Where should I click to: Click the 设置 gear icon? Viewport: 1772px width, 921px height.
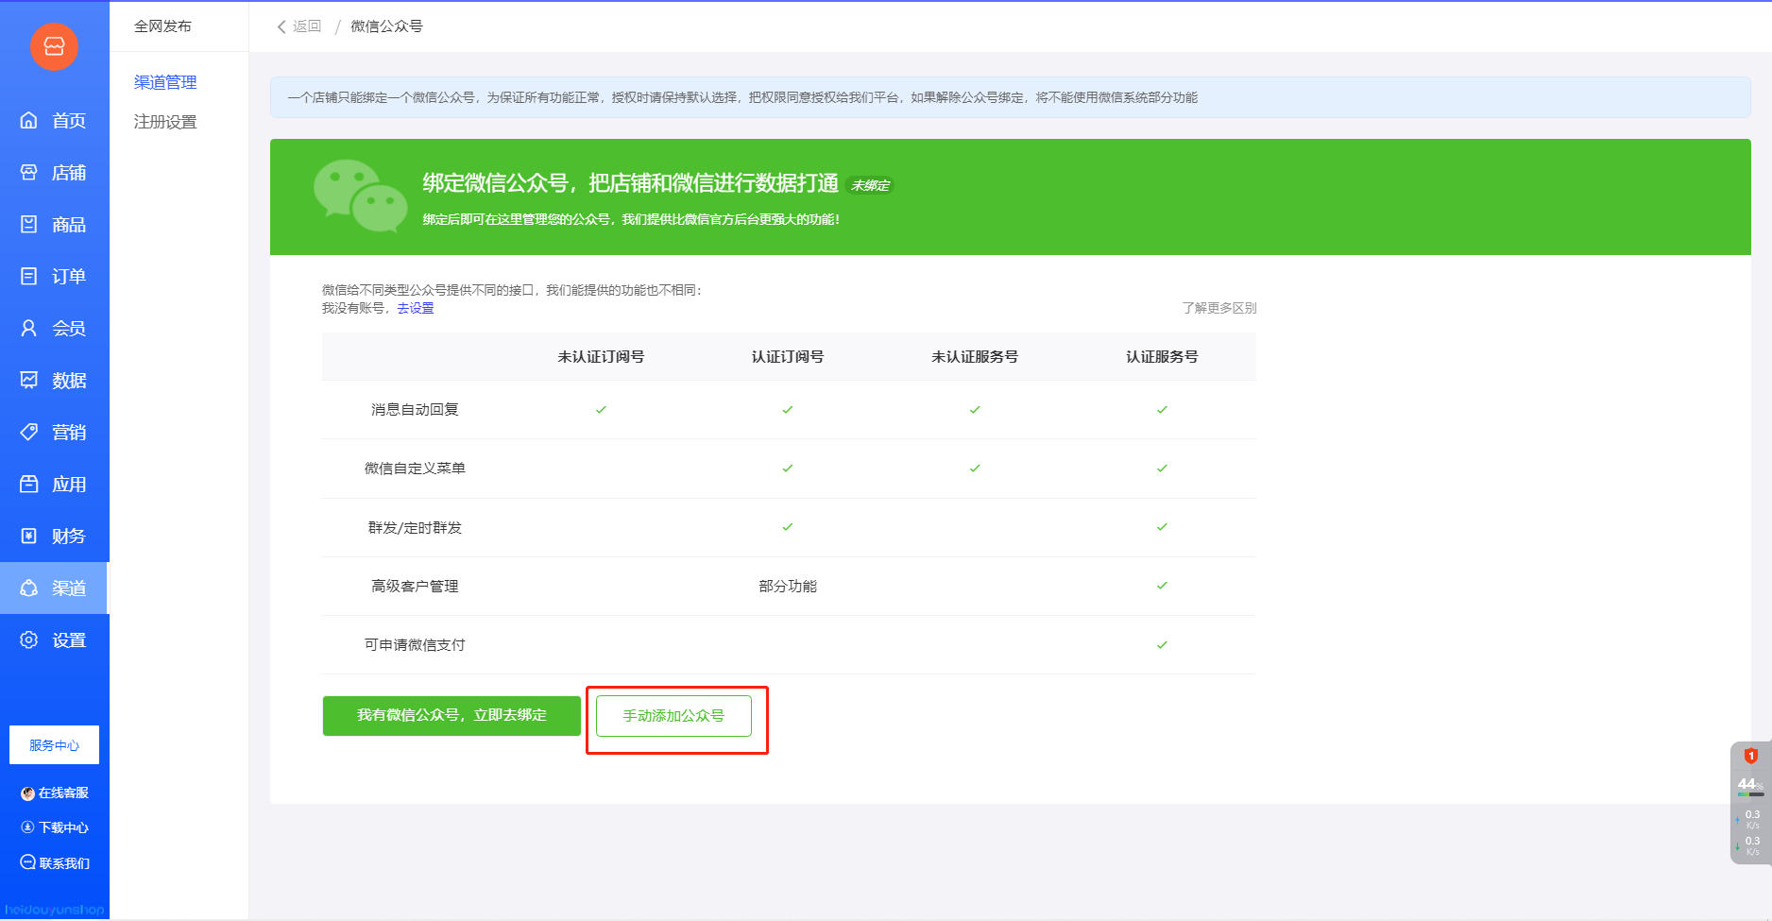pyautogui.click(x=29, y=640)
